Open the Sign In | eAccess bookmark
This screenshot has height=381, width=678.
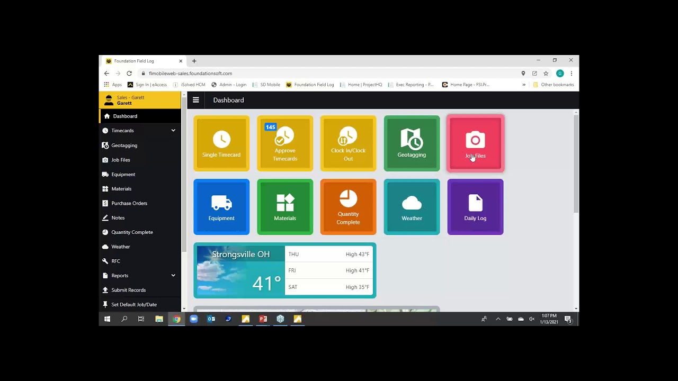(147, 85)
